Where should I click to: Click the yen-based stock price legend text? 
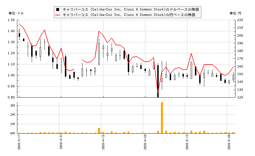click(x=129, y=15)
